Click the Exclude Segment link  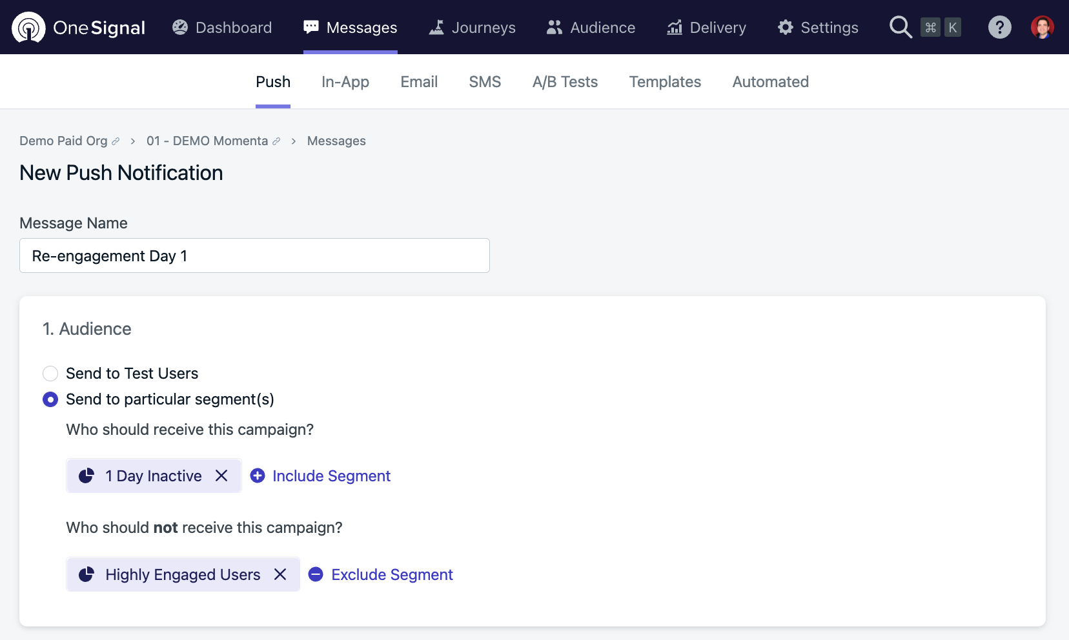(392, 574)
